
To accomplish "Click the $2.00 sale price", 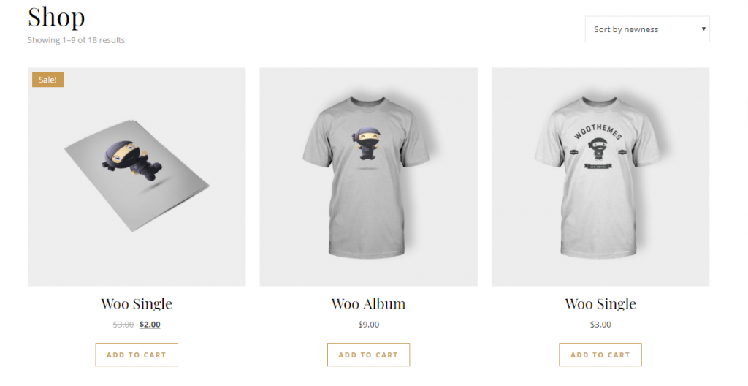I will point(150,325).
